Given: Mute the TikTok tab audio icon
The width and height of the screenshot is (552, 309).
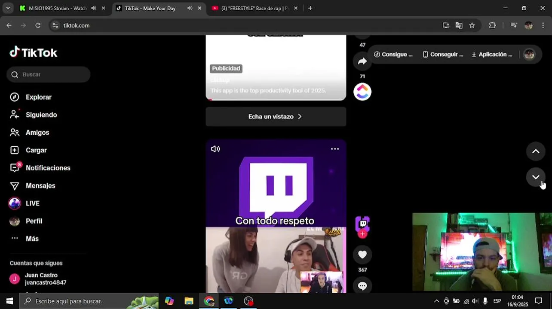Looking at the screenshot, I should click(x=190, y=8).
